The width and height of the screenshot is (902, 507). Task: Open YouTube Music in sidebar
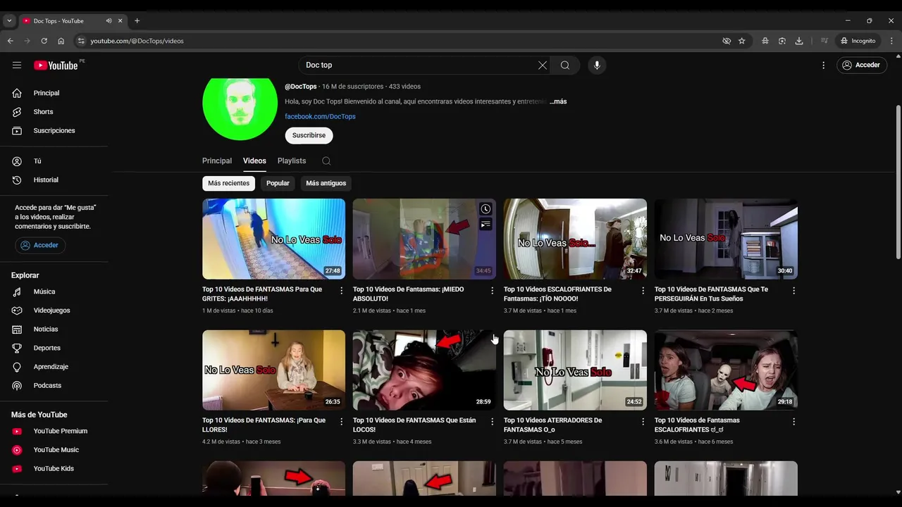click(x=54, y=450)
